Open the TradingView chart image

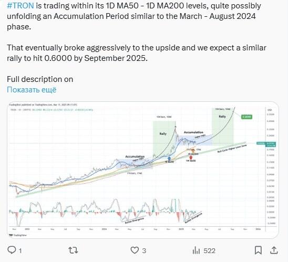click(143, 170)
